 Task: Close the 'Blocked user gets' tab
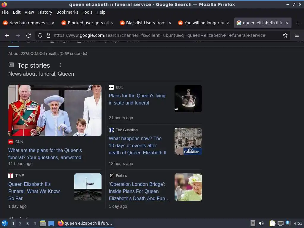[112, 23]
